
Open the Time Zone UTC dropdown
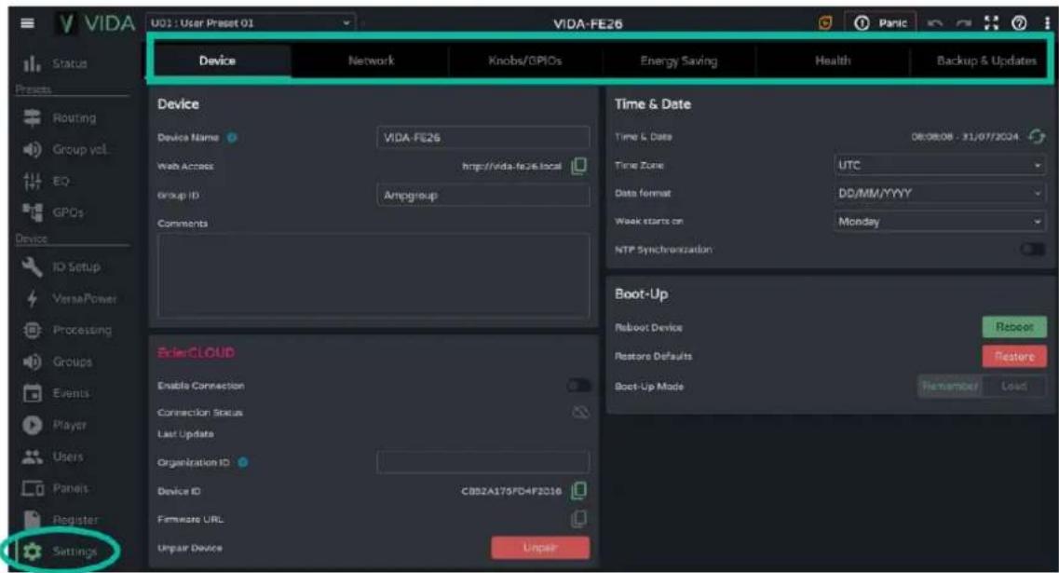pos(940,165)
